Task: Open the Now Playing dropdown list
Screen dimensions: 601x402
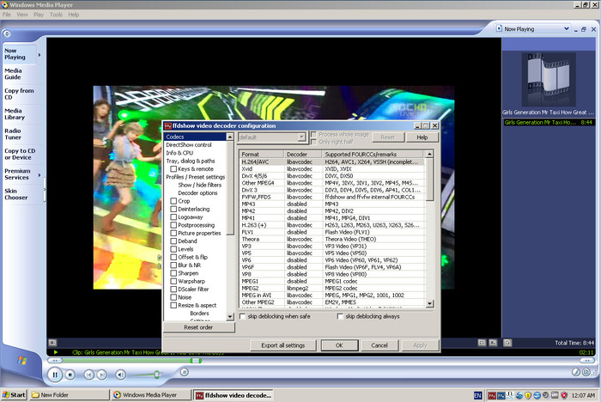Action: click(x=567, y=28)
